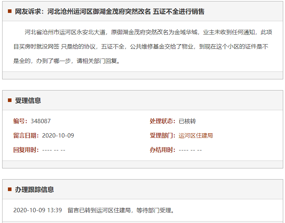Click the 留言日期 field label
The height and width of the screenshot is (223, 285).
pos(26,136)
